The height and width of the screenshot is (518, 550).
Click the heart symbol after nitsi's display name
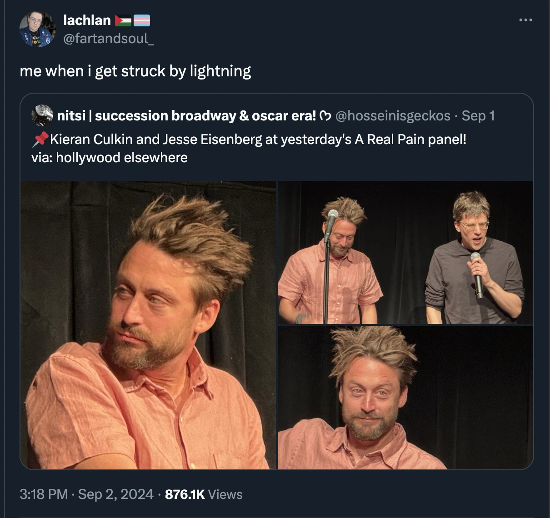(325, 116)
